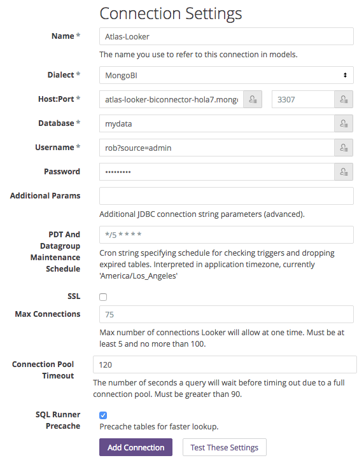This screenshot has height=465, width=364.
Task: Click the empty Additional Params field
Action: [227, 196]
